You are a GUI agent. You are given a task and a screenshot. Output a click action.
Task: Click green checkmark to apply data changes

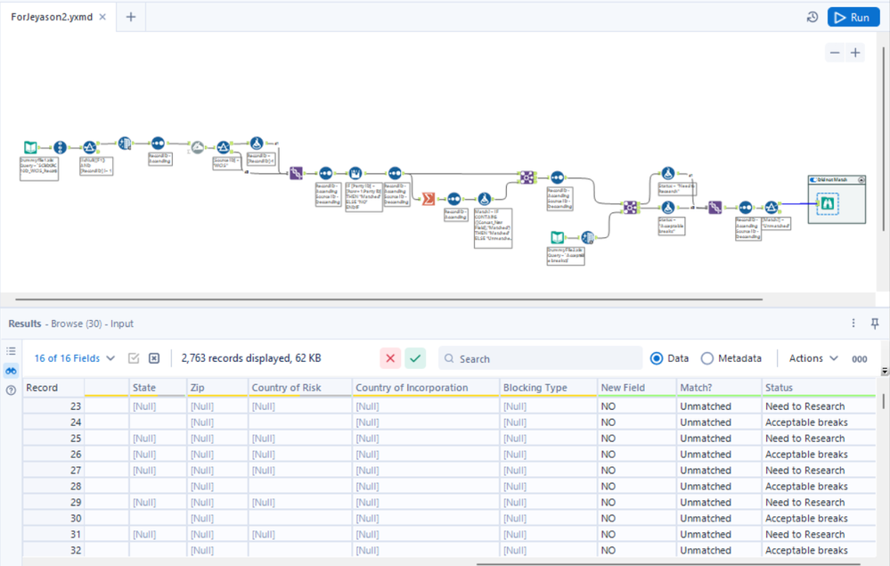tap(415, 358)
